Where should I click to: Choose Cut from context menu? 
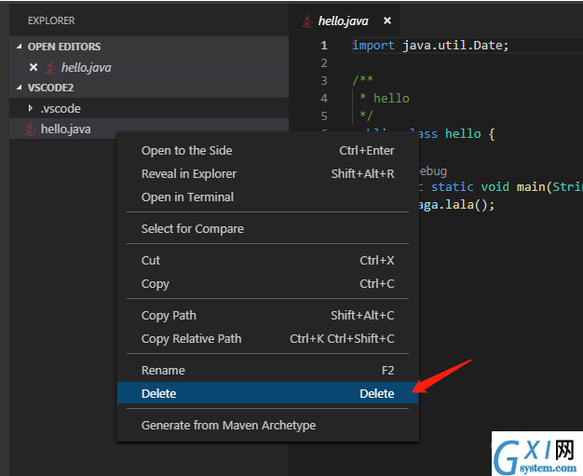click(x=267, y=260)
